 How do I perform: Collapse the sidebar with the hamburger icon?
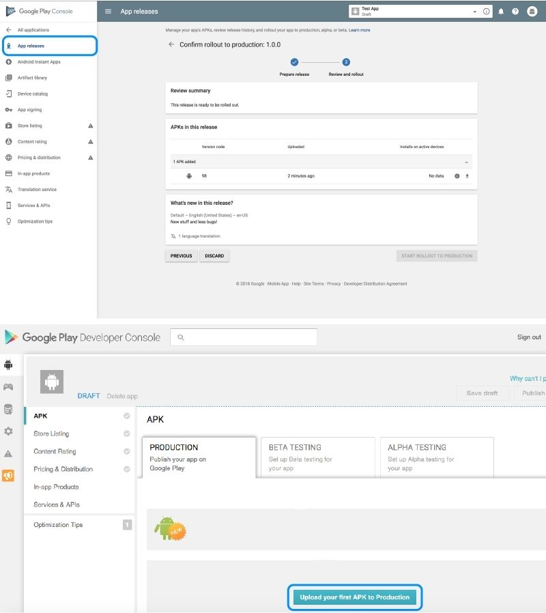108,11
